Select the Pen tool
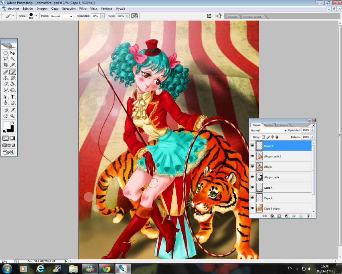The height and width of the screenshot is (274, 342). click(x=6, y=103)
